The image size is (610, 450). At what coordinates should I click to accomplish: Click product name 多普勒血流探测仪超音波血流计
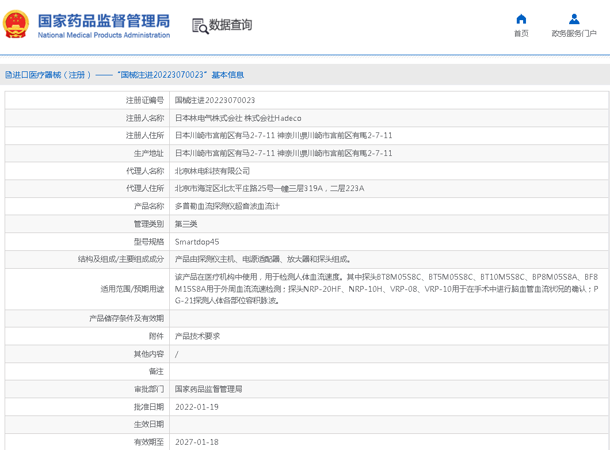tap(227, 206)
